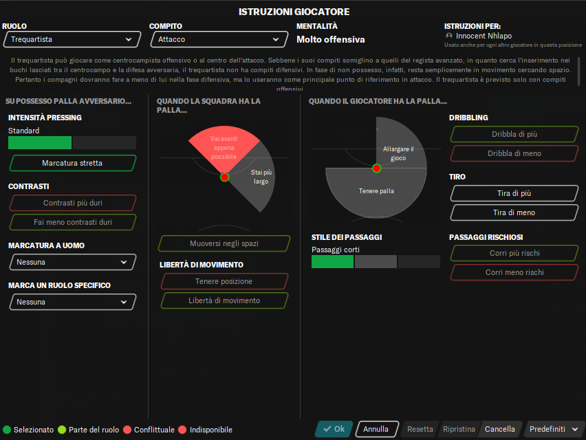
Task: Click the Resetta button
Action: point(420,429)
